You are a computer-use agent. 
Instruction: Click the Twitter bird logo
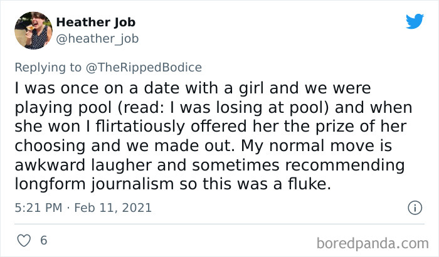pyautogui.click(x=415, y=21)
